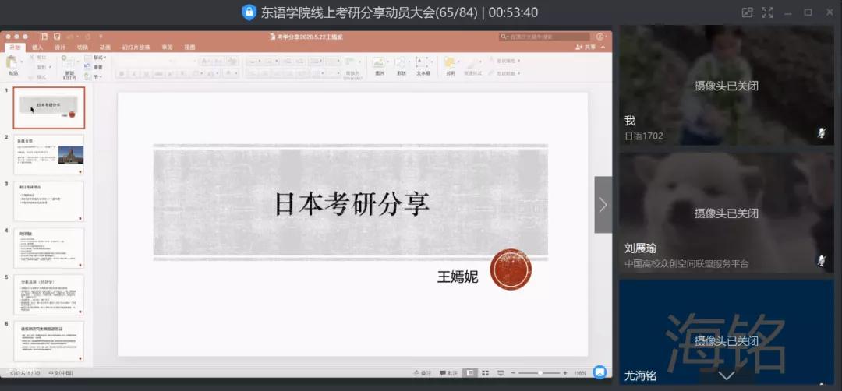Toggle microphone icon on 刘展瑜's video tile

coord(821,260)
